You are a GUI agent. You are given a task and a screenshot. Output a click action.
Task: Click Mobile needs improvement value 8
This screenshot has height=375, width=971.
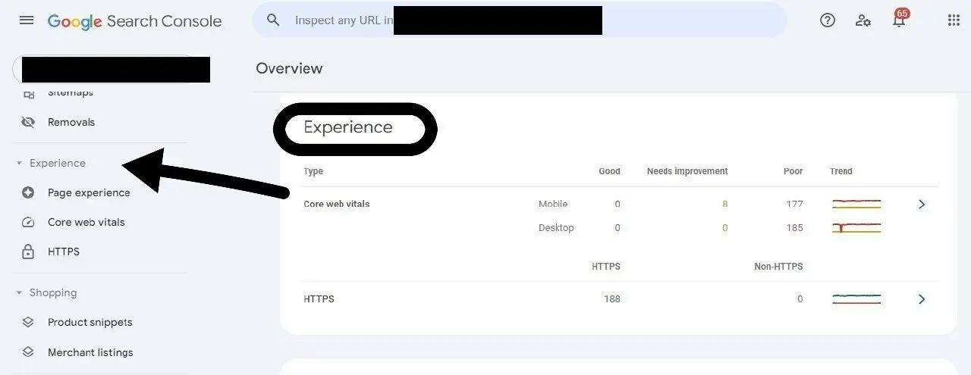(x=724, y=204)
